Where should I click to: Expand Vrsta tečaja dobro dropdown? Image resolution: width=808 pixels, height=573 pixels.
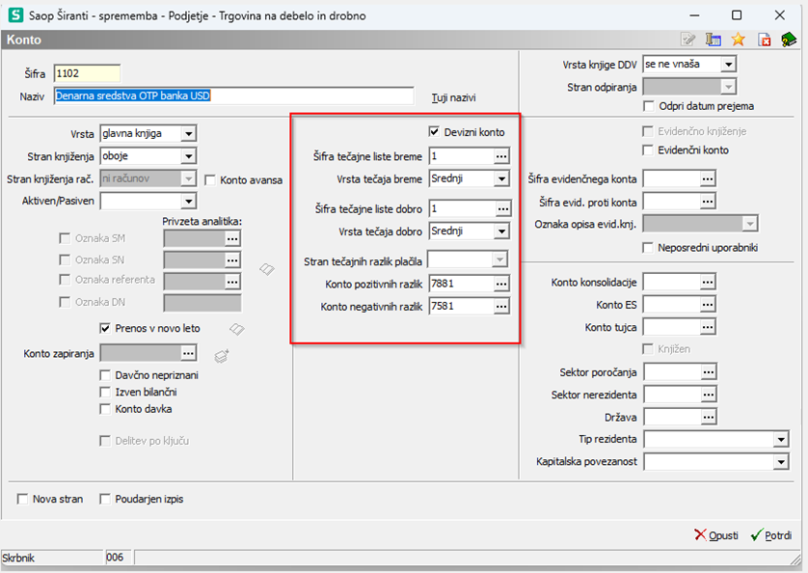coord(501,232)
